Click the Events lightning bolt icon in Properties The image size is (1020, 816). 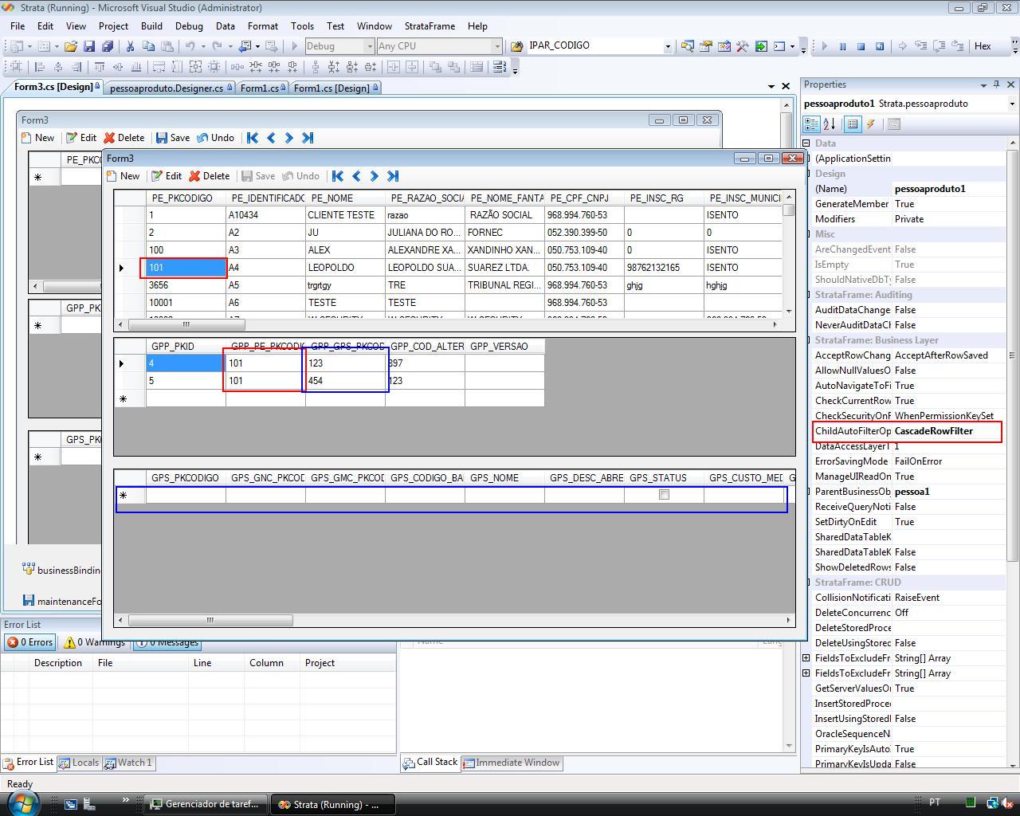click(871, 124)
